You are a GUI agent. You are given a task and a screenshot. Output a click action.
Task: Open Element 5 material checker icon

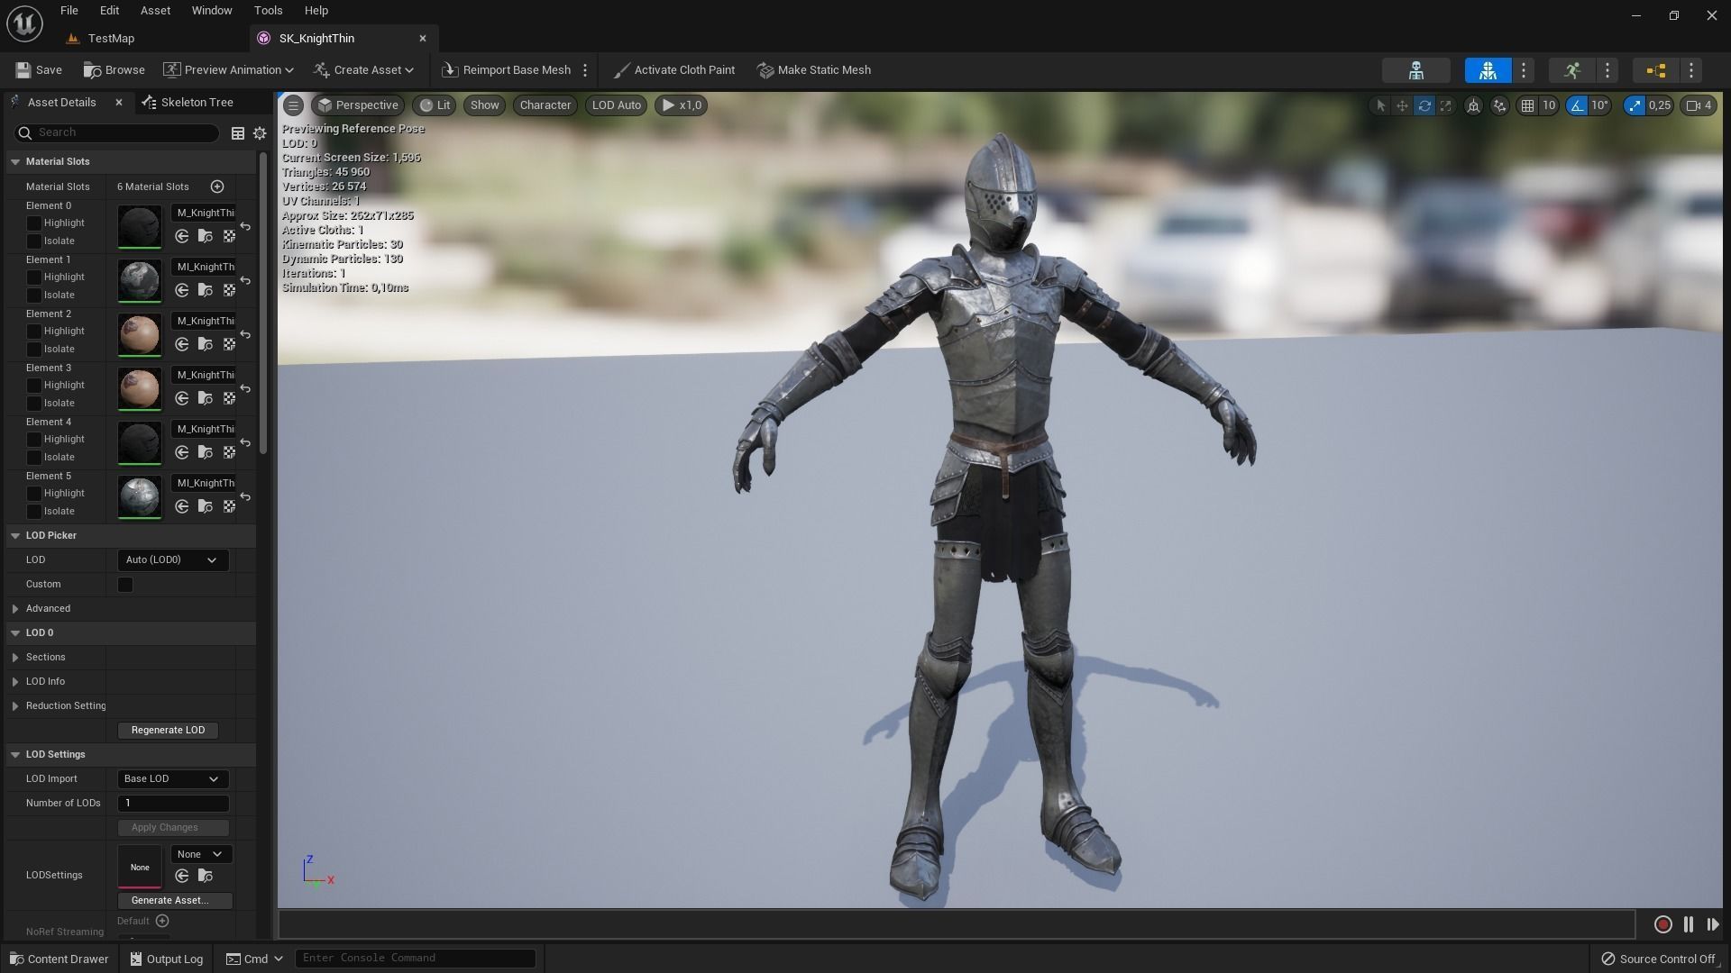[229, 506]
